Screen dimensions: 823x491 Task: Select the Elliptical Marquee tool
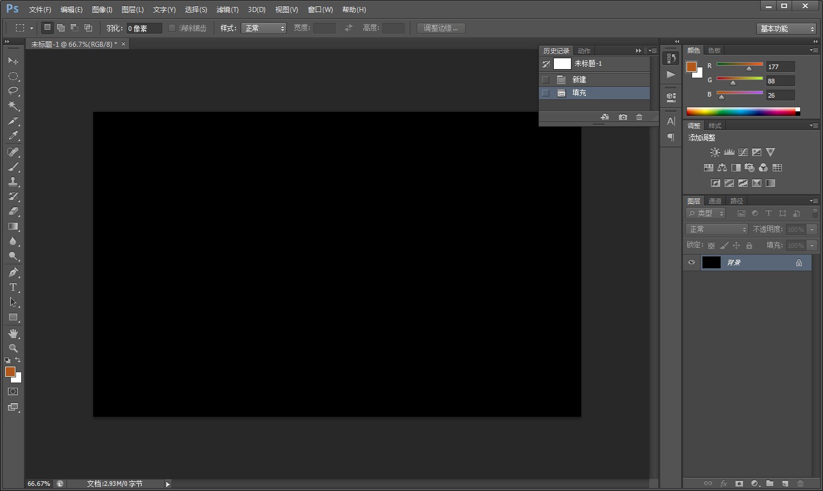click(13, 76)
